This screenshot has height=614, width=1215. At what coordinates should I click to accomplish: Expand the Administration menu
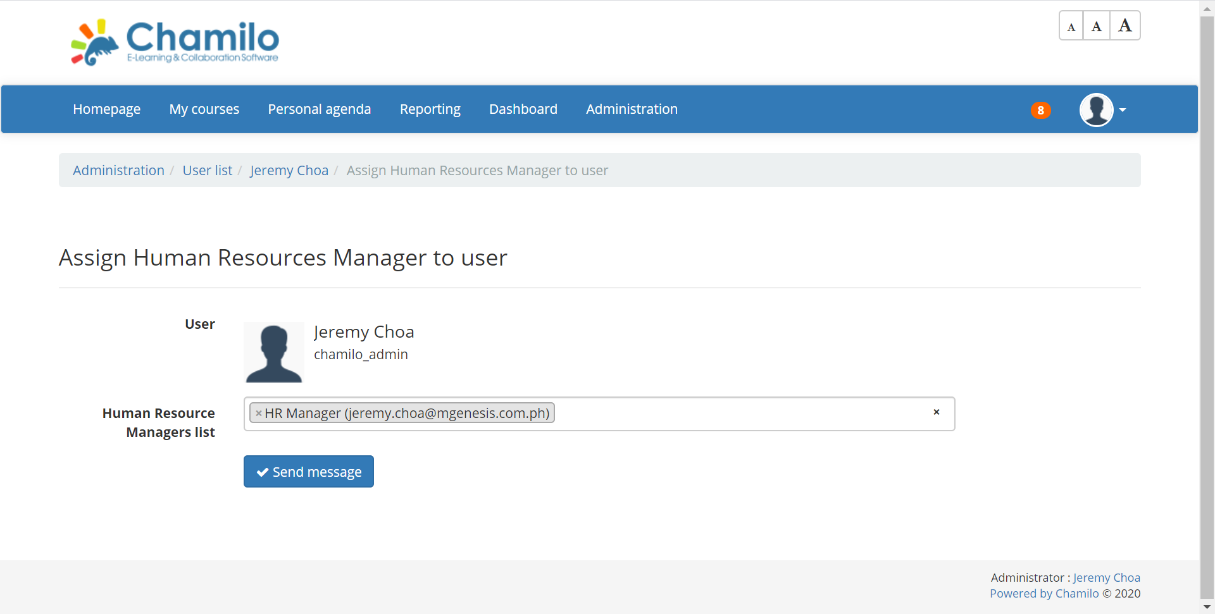[x=632, y=109]
